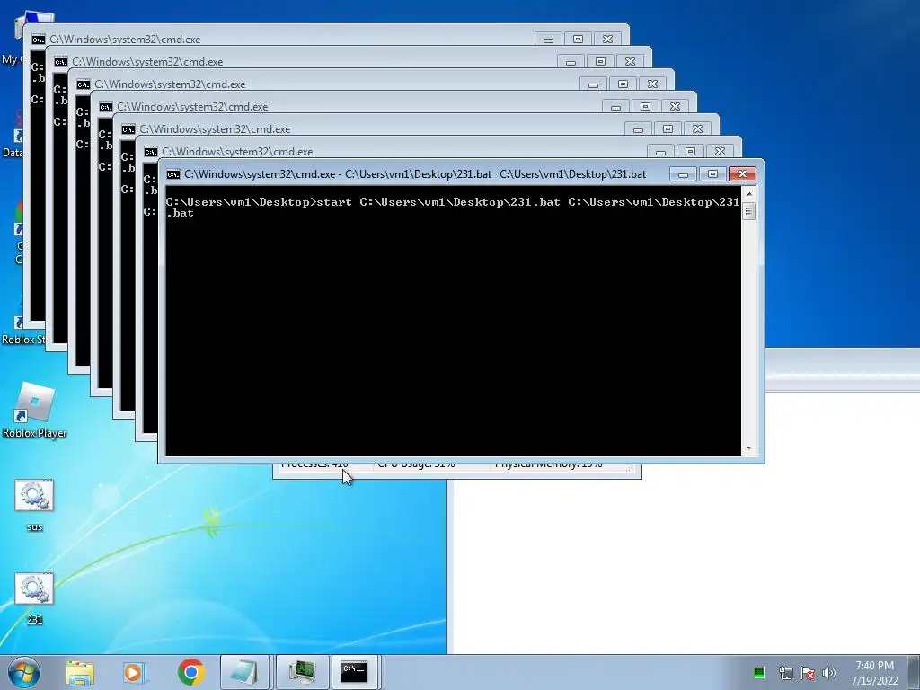Click the Show Desktop button at taskbar end

[x=914, y=672]
